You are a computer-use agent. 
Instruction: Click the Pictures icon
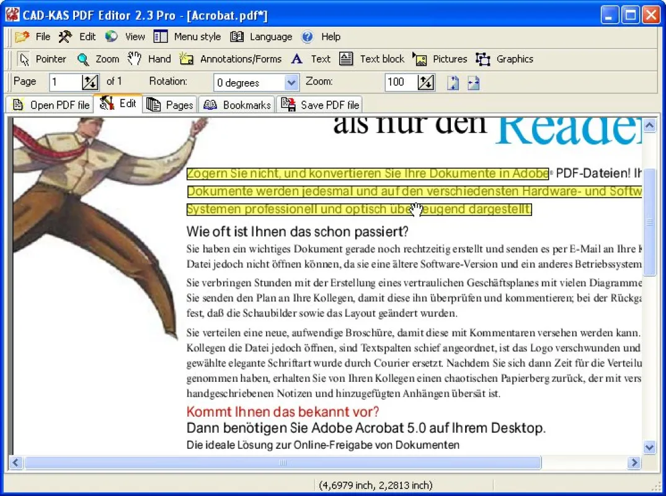(420, 59)
